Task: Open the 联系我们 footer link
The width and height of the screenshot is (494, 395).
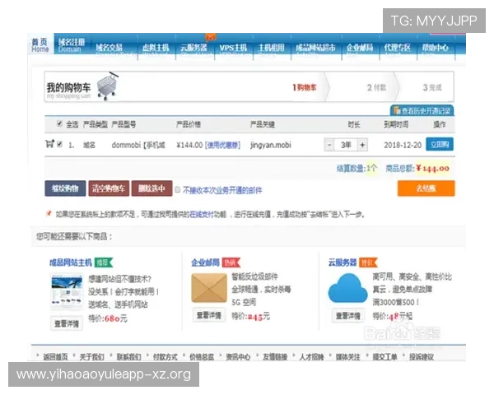Action: click(x=129, y=357)
